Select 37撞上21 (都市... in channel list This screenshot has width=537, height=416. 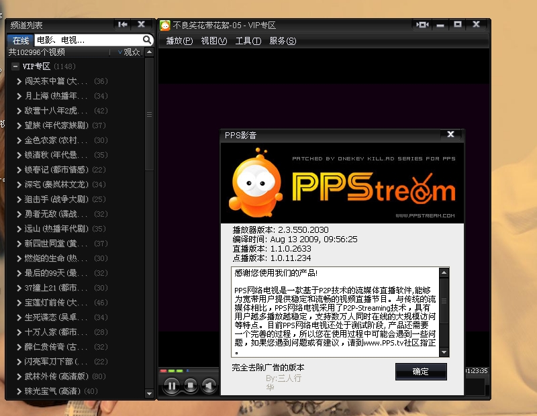(56, 288)
